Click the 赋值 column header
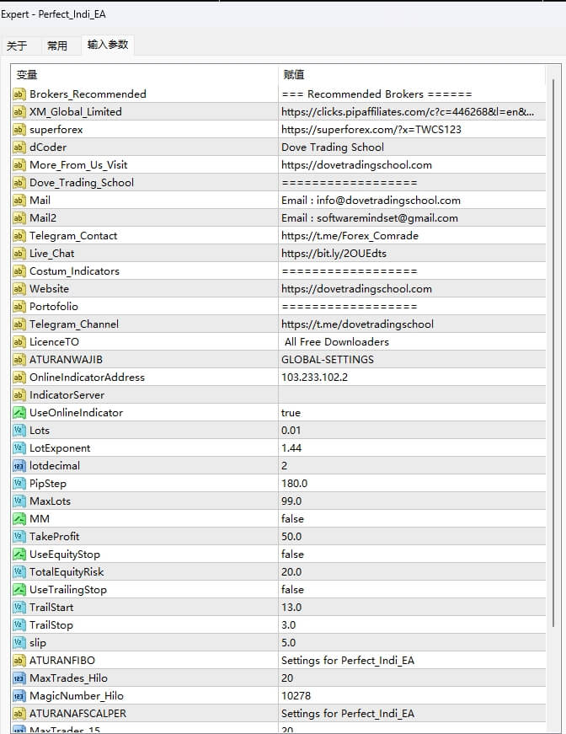The image size is (566, 734). (x=413, y=75)
